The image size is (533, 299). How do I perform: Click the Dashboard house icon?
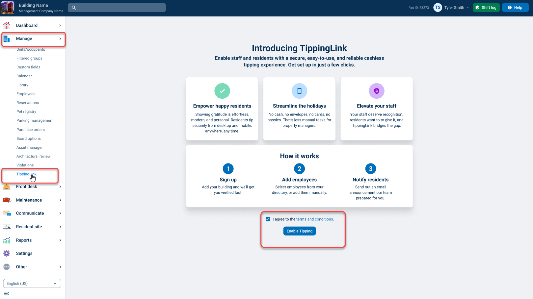[7, 25]
